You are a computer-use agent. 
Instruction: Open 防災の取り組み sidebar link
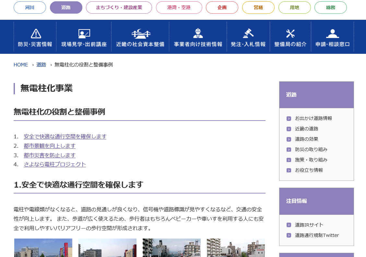point(311,149)
